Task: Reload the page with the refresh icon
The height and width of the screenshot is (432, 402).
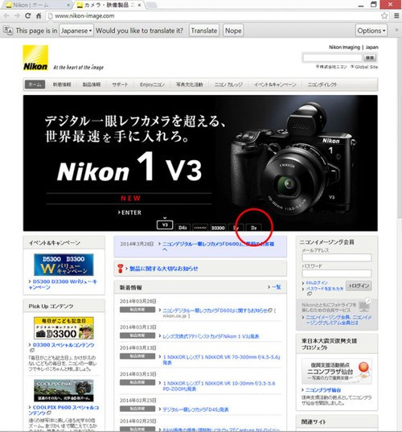Action: [x=28, y=16]
